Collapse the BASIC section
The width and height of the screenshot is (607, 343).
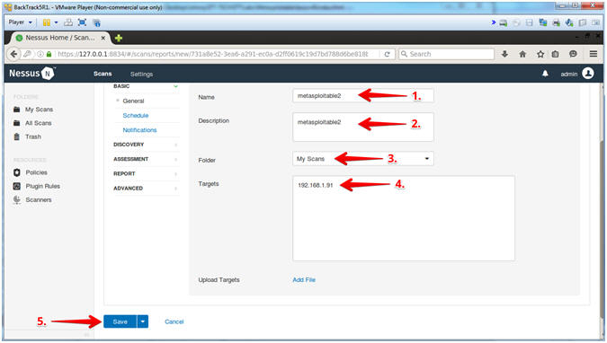[175, 86]
